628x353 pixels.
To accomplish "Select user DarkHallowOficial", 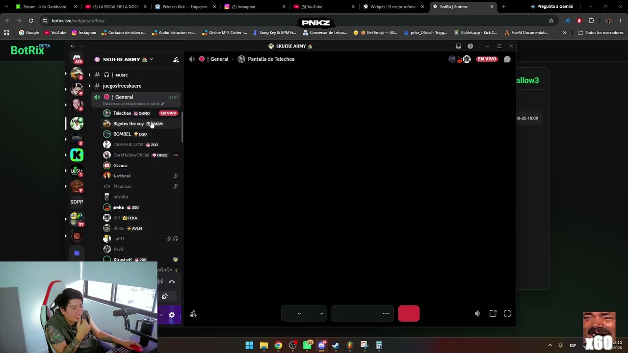I will [140, 155].
